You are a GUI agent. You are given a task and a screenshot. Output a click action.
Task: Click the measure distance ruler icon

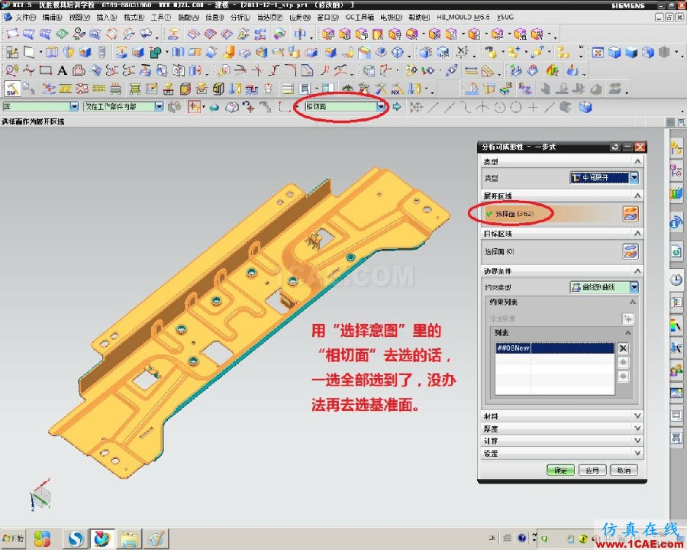pos(471,70)
